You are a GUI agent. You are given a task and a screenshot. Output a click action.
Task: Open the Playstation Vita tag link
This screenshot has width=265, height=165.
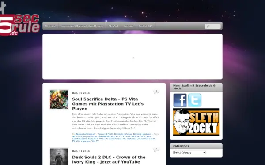point(106,136)
